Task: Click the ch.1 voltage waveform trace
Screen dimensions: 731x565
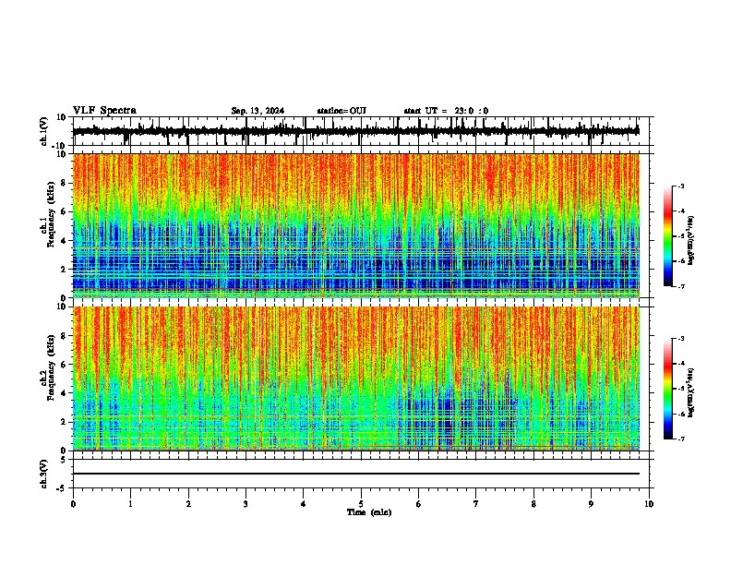Action: (355, 131)
